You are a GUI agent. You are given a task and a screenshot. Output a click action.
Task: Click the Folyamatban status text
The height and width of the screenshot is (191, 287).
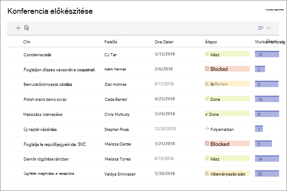[x=222, y=129]
